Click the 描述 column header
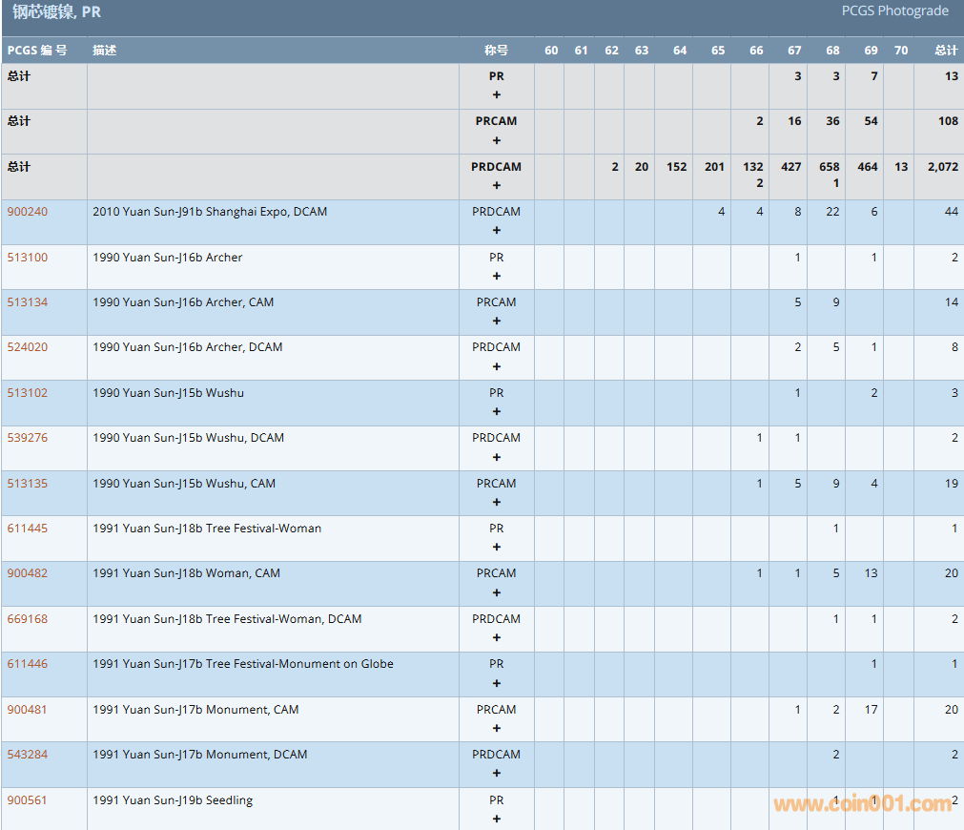The image size is (964, 830). click(104, 51)
